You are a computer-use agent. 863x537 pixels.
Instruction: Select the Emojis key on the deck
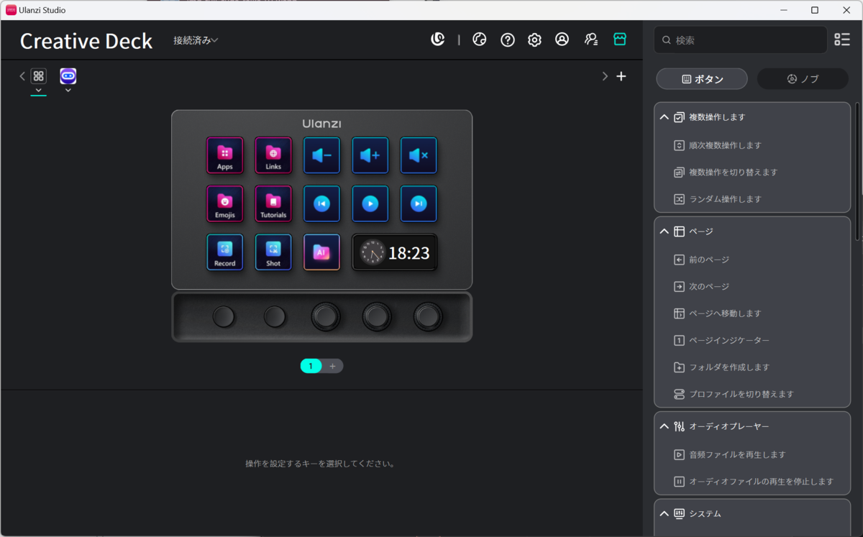[x=225, y=203]
